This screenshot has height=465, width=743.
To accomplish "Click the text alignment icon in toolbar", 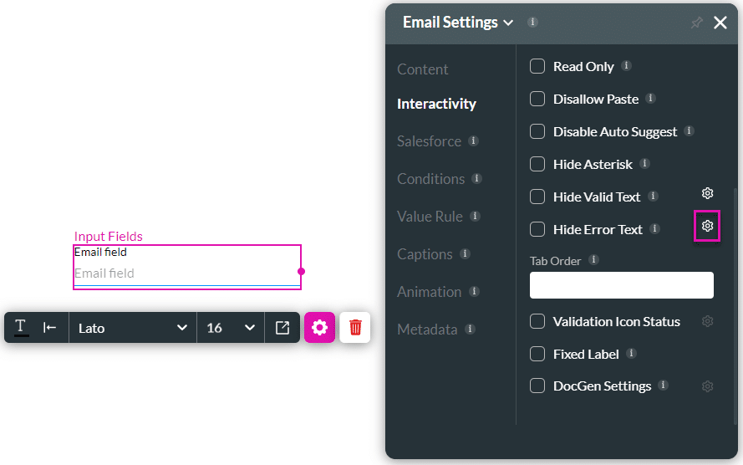I will click(x=50, y=328).
